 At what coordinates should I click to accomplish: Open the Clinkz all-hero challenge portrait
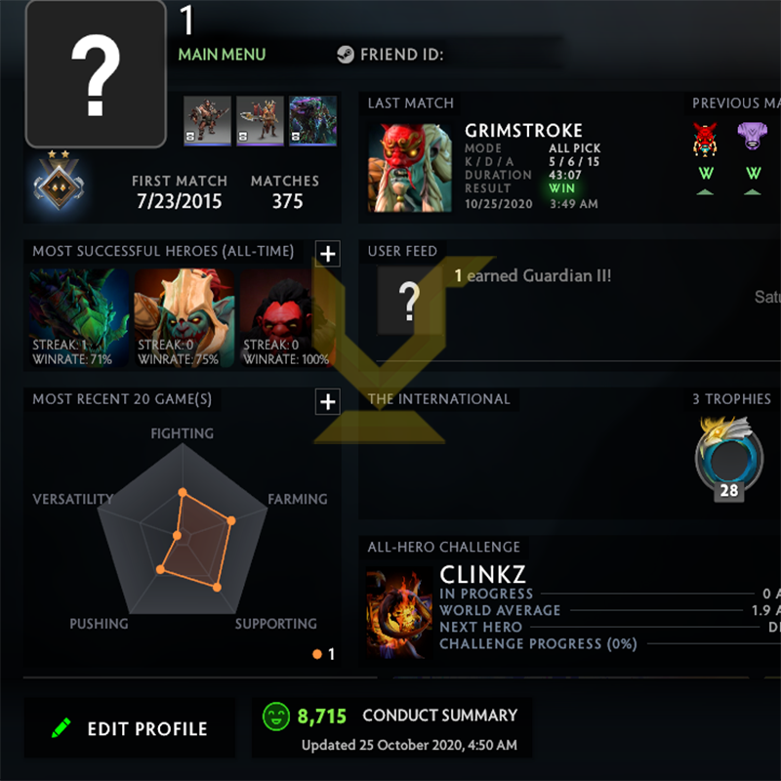pyautogui.click(x=399, y=613)
